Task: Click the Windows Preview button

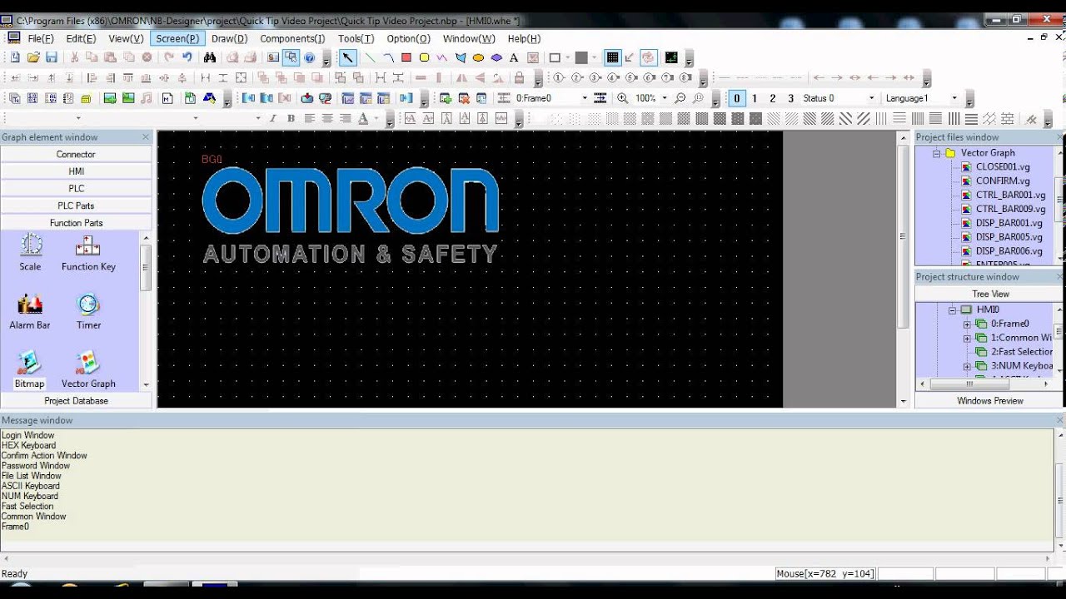Action: tap(990, 401)
